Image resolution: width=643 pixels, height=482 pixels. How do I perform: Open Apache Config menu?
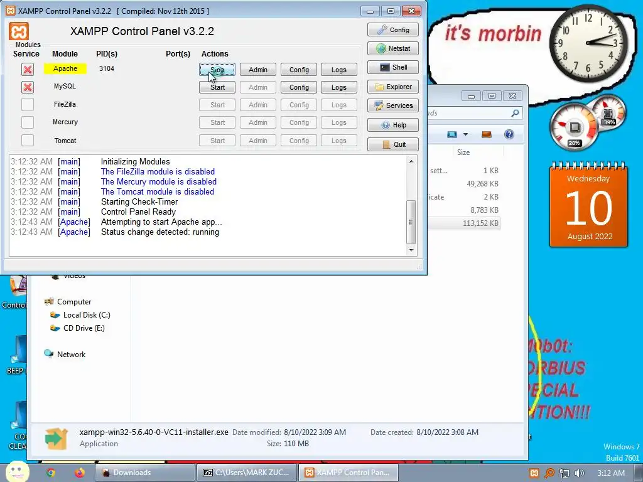tap(299, 70)
